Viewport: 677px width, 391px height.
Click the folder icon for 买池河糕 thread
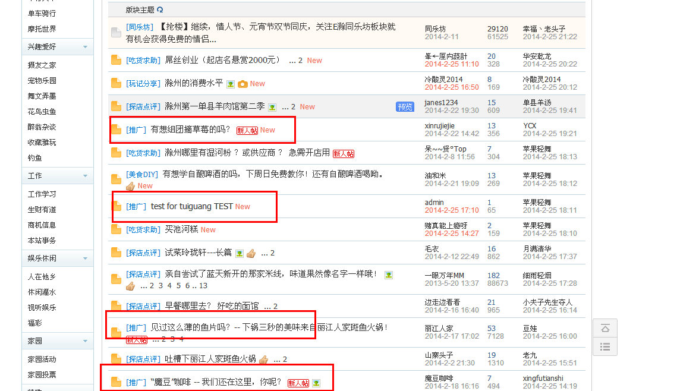(x=116, y=229)
